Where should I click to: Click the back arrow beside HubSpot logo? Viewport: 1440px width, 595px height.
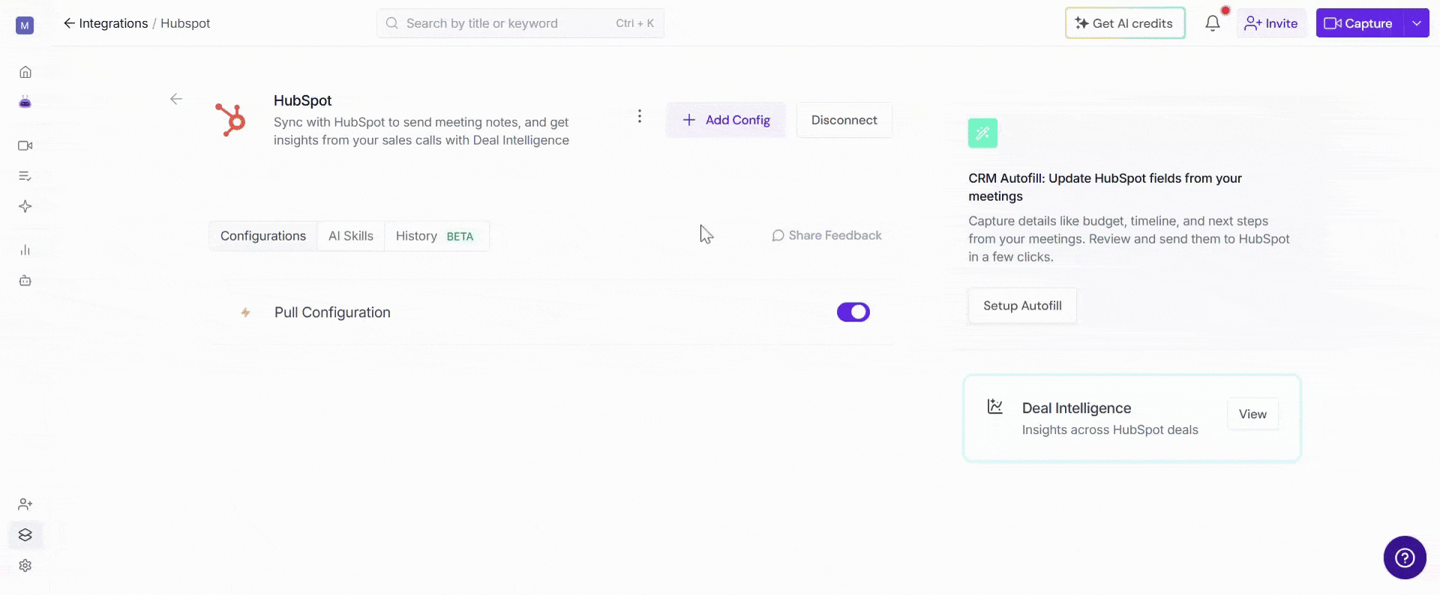point(176,99)
